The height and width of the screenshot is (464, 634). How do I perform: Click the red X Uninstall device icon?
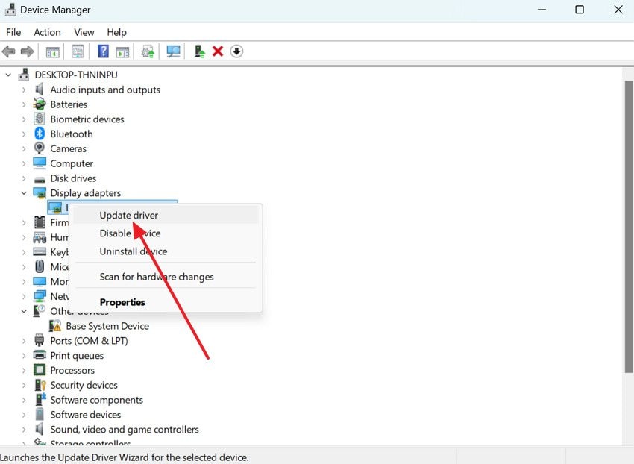pos(218,51)
